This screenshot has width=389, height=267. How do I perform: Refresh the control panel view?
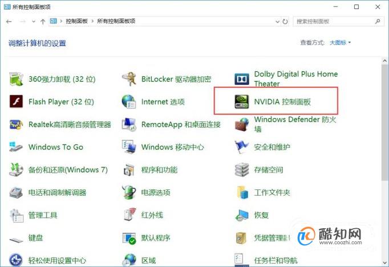pos(285,22)
